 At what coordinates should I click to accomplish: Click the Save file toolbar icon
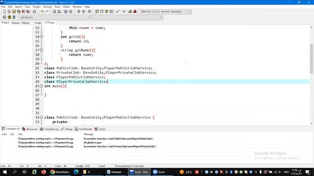pyautogui.click(x=14, y=12)
